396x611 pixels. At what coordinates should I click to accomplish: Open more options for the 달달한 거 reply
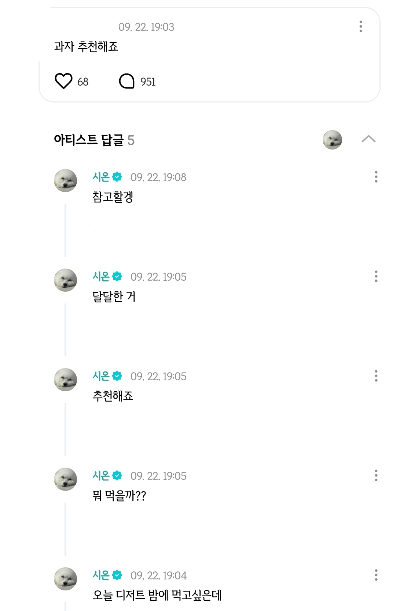[x=376, y=276]
